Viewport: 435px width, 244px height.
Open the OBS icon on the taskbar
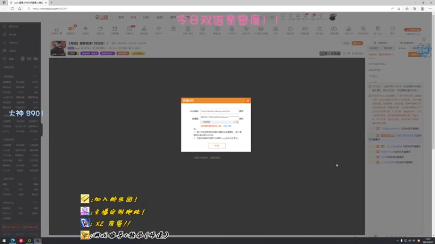[x=38, y=241]
